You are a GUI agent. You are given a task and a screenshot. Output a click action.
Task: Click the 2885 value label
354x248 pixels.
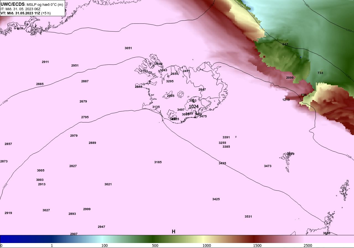click(40, 84)
